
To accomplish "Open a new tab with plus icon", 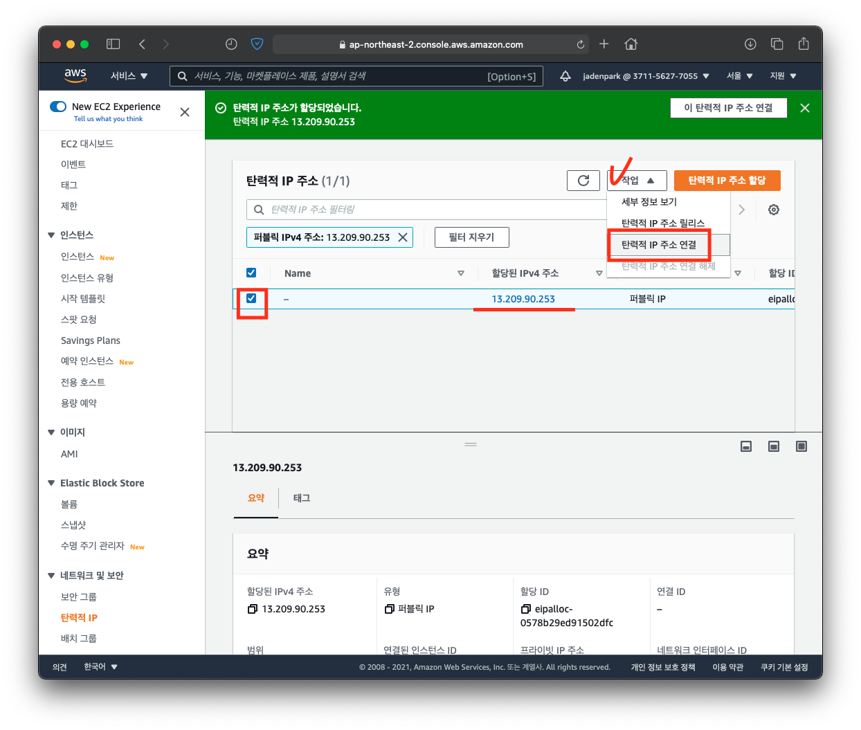I will tap(604, 44).
